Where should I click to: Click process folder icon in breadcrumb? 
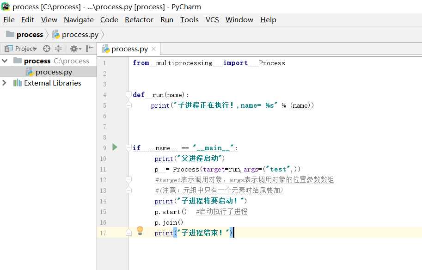tap(10, 34)
